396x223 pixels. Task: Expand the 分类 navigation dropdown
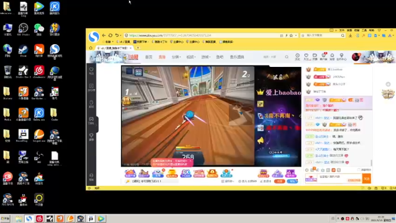coord(176,57)
